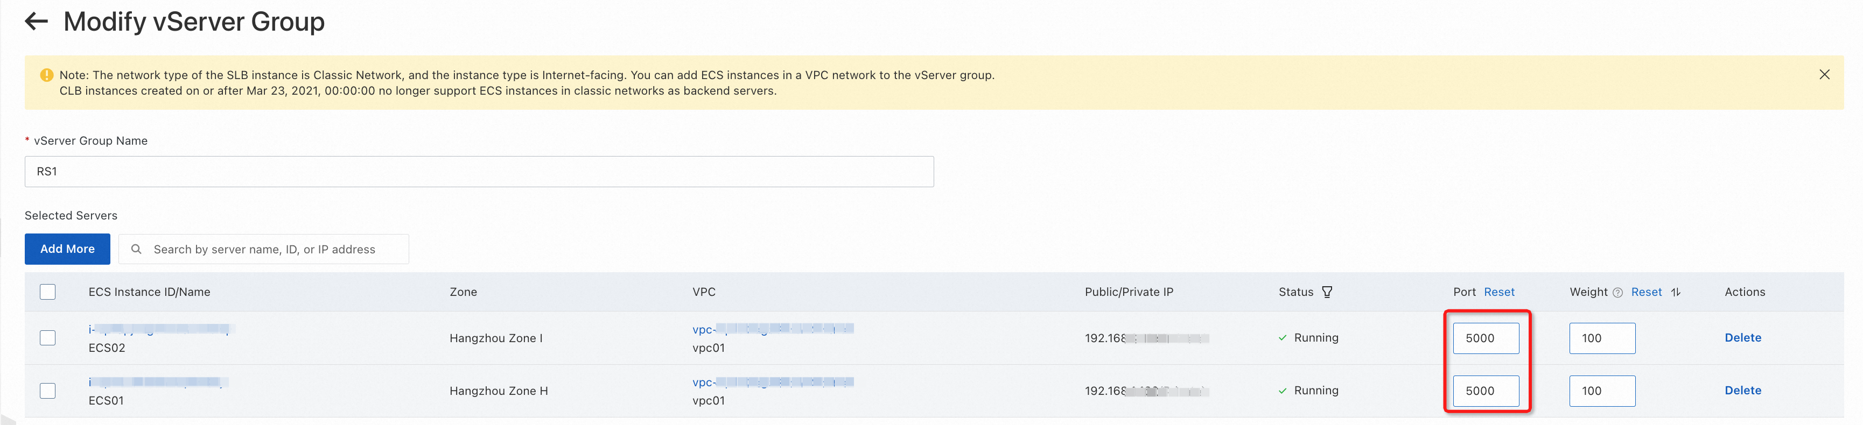Screen dimensions: 1863x425
Task: Focus the vServer Group Name field
Action: (479, 172)
